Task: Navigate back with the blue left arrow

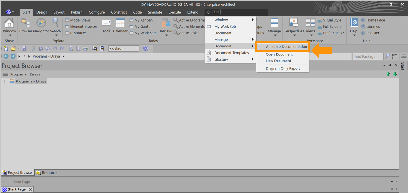Action: [6, 56]
